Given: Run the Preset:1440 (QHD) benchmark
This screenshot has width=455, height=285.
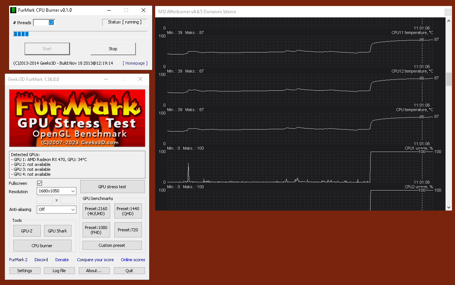Looking at the screenshot, I should pos(128,211).
